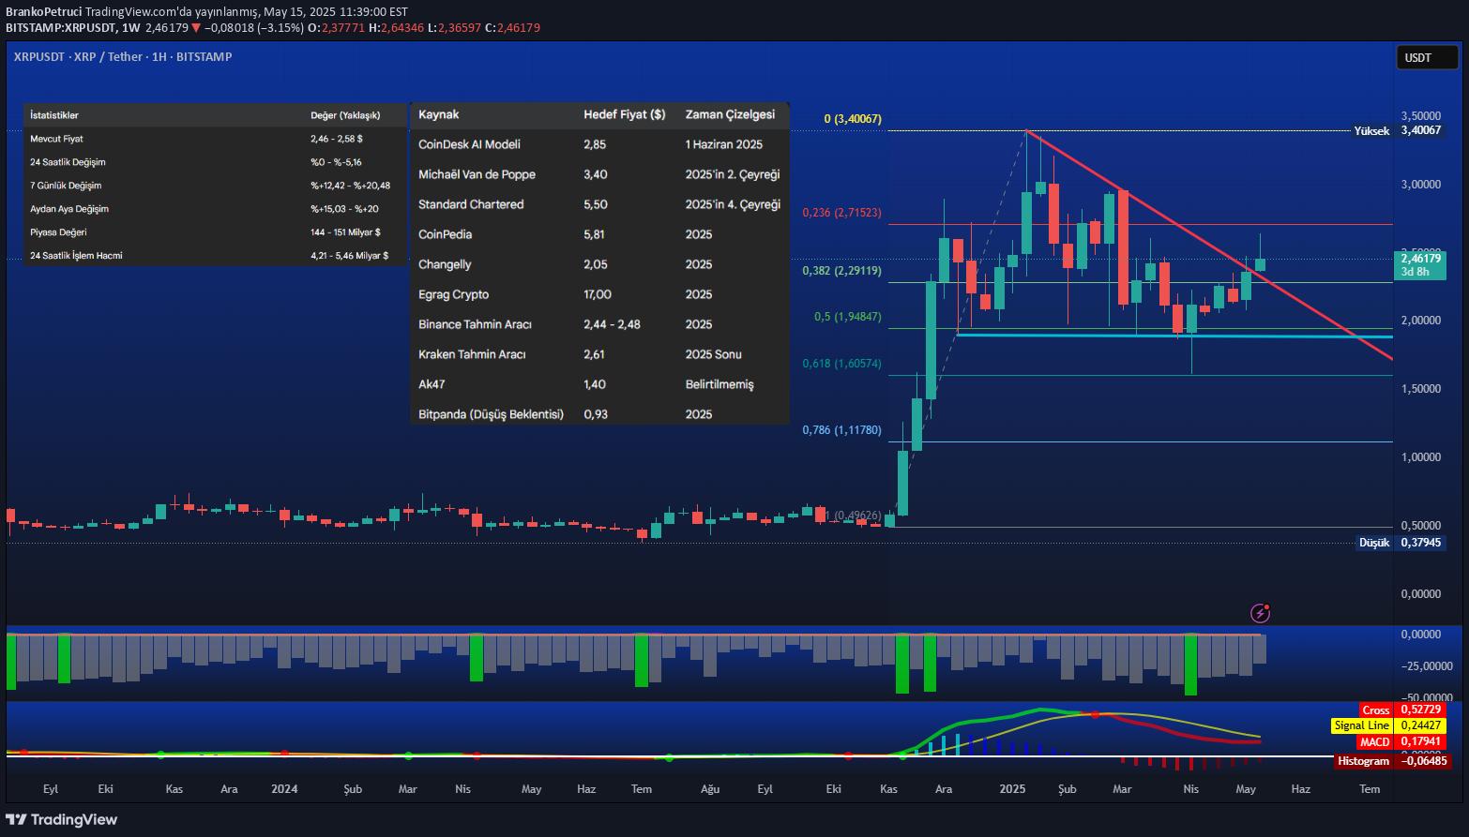Click the MACD 0,17941 value label
The width and height of the screenshot is (1469, 837).
pos(1401,741)
